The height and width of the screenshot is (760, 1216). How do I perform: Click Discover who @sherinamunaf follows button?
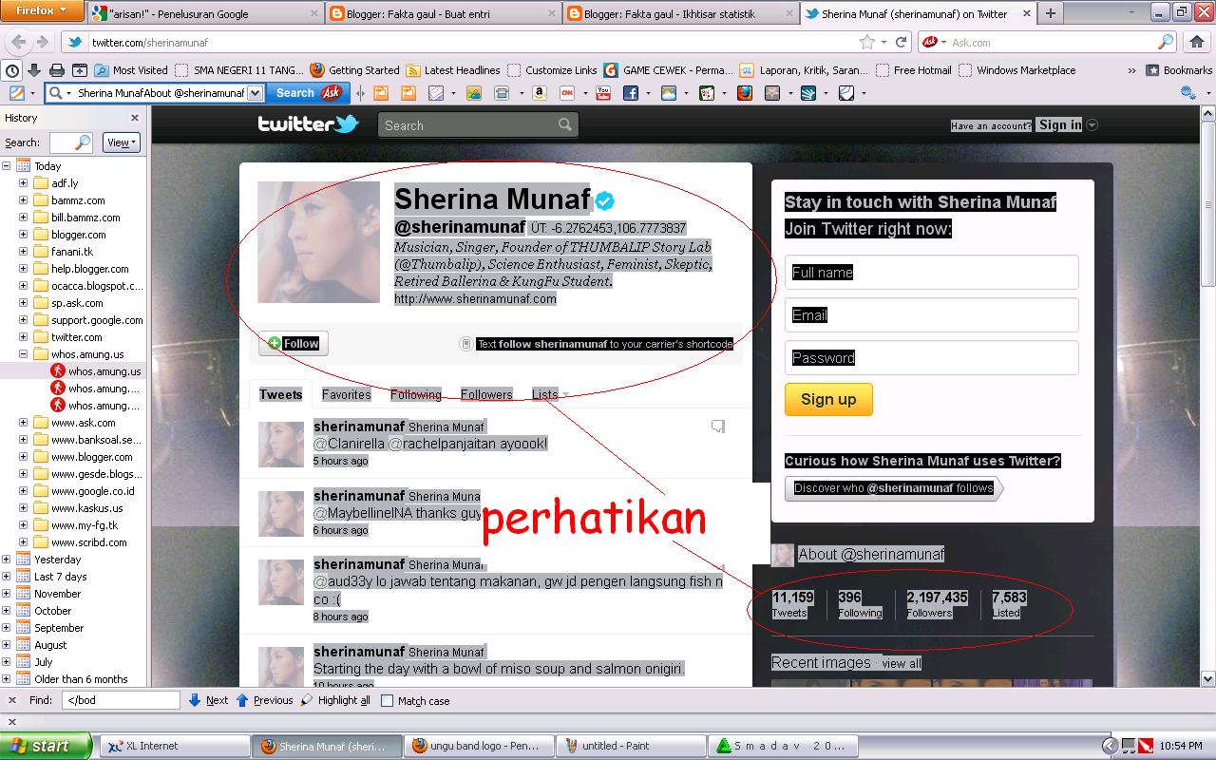[x=893, y=488]
